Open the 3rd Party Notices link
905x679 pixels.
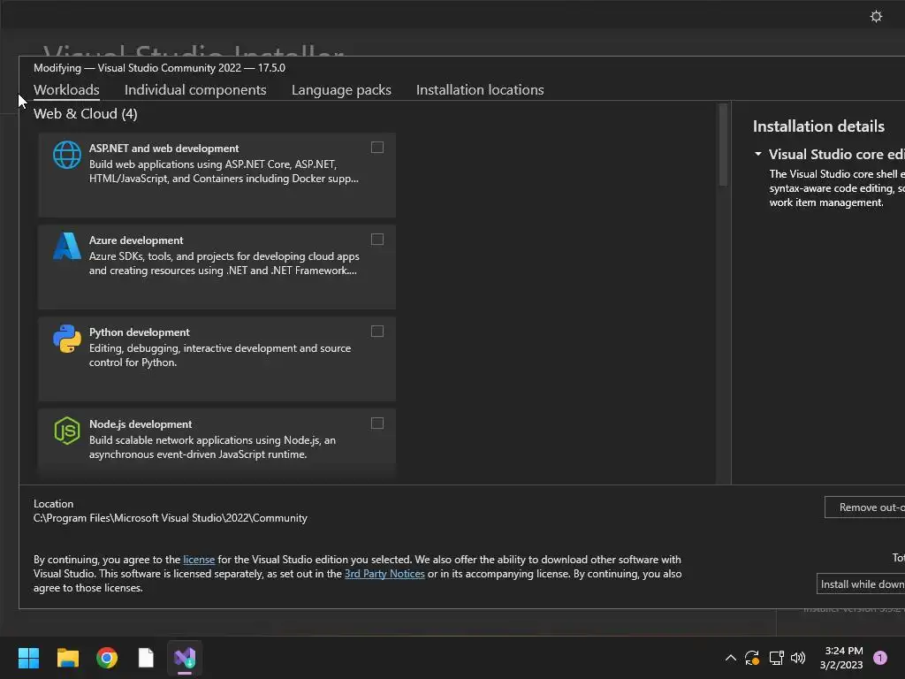click(384, 574)
